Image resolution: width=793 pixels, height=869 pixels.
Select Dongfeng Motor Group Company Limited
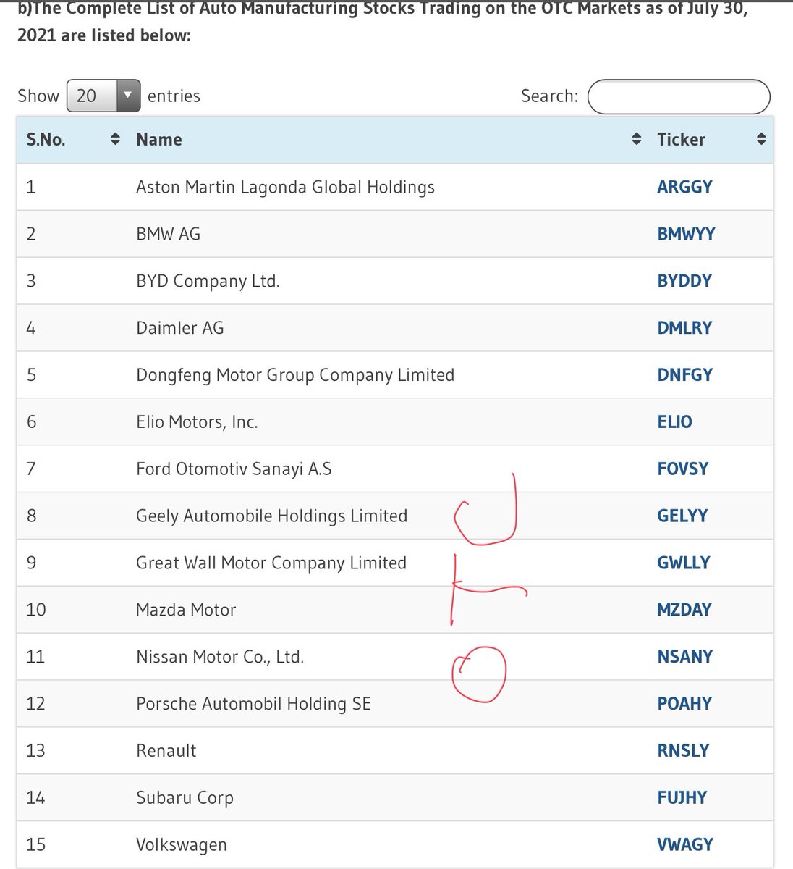[295, 376]
